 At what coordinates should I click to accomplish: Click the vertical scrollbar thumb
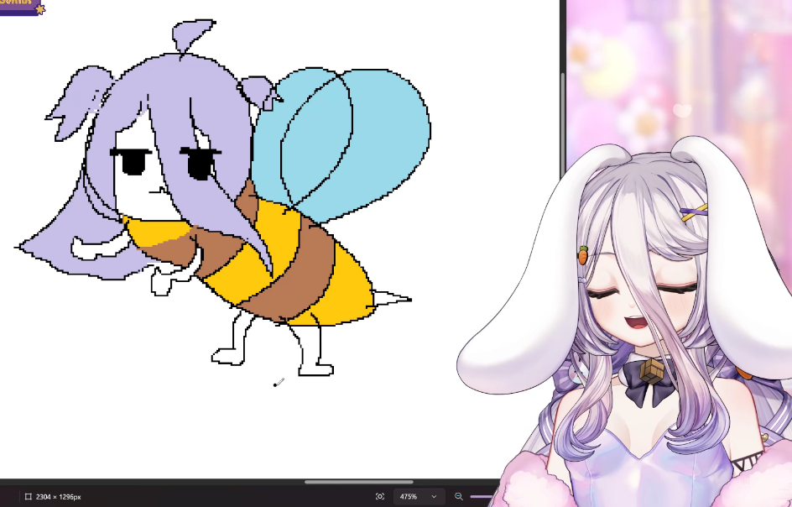point(563,124)
